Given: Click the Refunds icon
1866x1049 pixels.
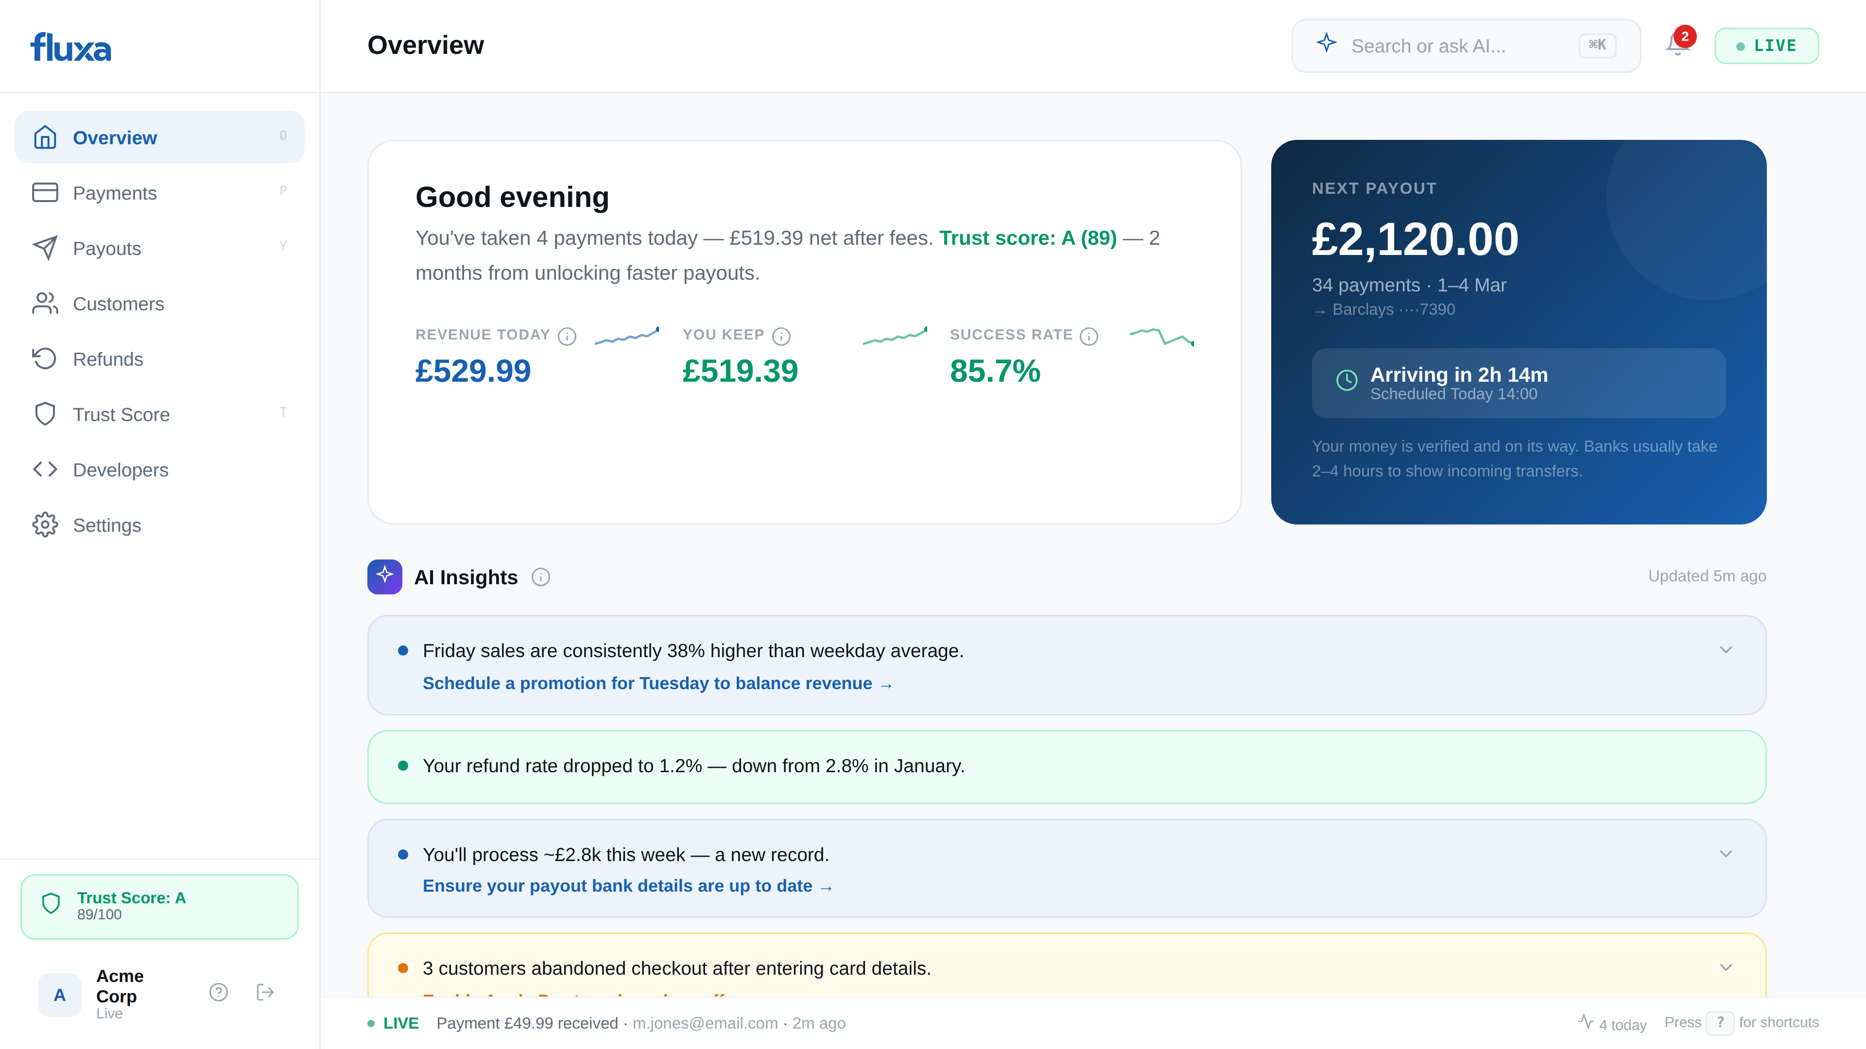Looking at the screenshot, I should pyautogui.click(x=45, y=358).
